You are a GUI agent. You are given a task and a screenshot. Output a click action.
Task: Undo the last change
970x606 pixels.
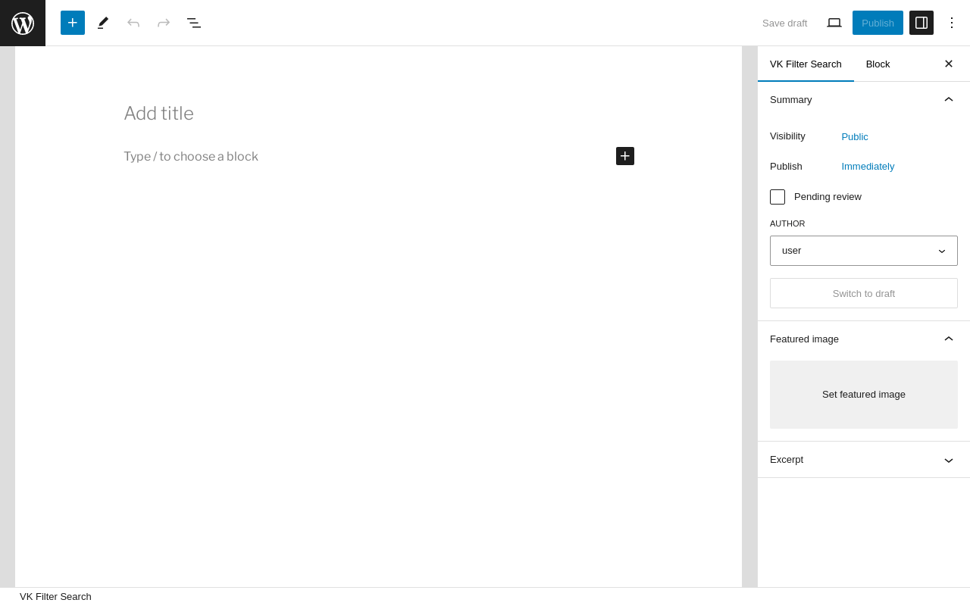click(x=133, y=23)
